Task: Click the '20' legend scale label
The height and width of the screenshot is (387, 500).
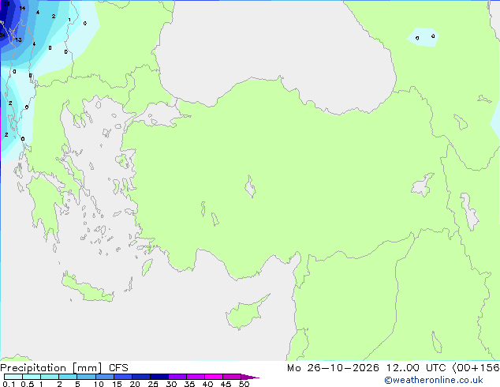Action: [x=135, y=384]
